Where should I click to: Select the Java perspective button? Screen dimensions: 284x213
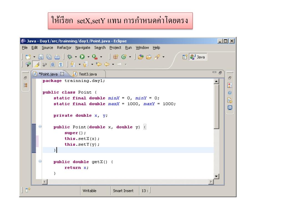(x=198, y=57)
